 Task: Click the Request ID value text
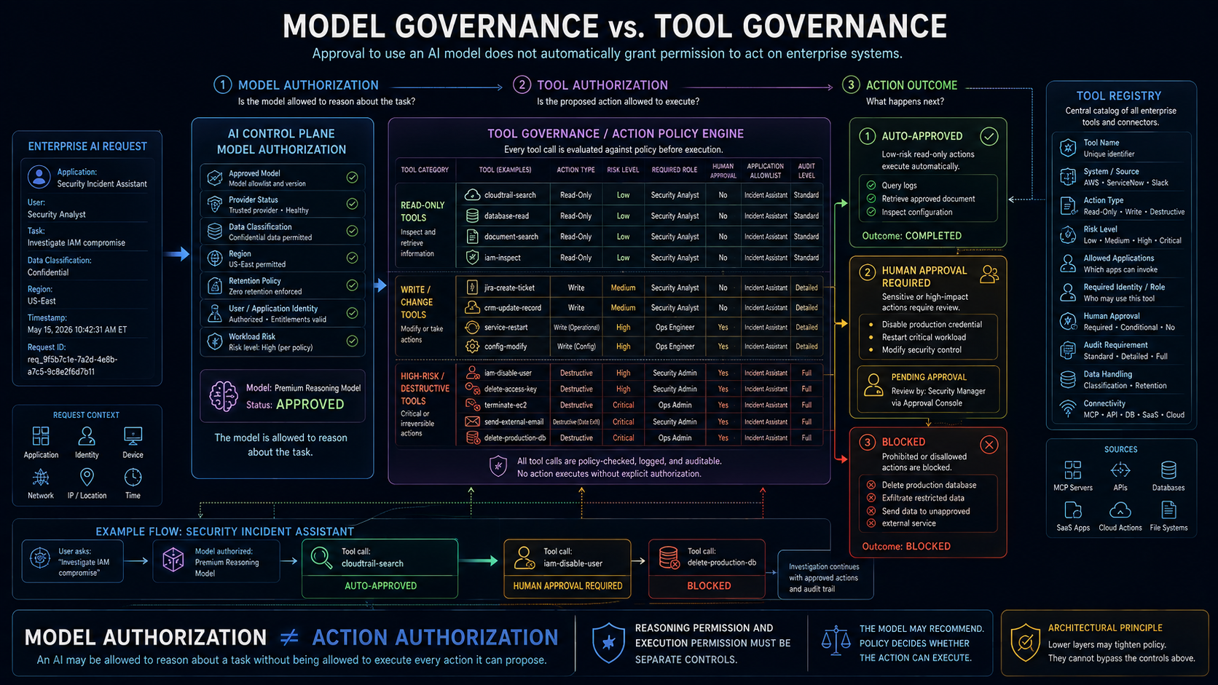[72, 365]
